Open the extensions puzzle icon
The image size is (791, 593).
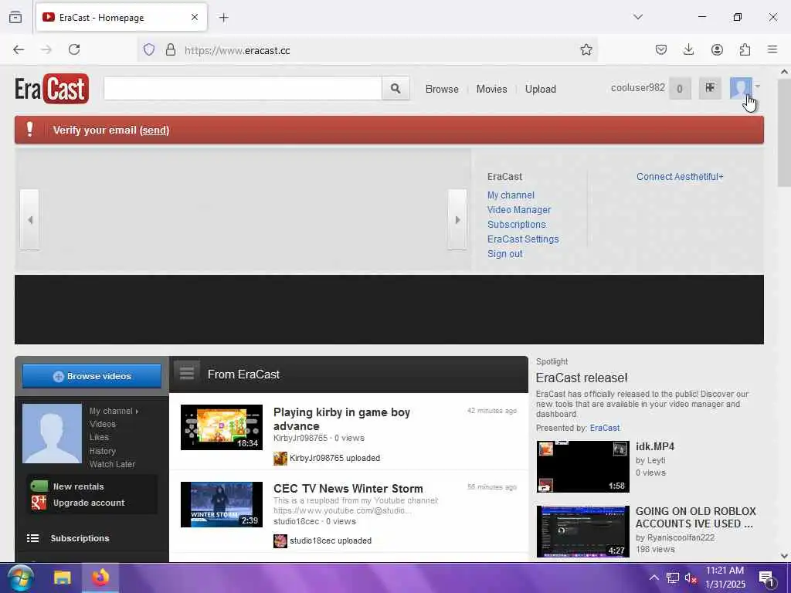pos(745,49)
